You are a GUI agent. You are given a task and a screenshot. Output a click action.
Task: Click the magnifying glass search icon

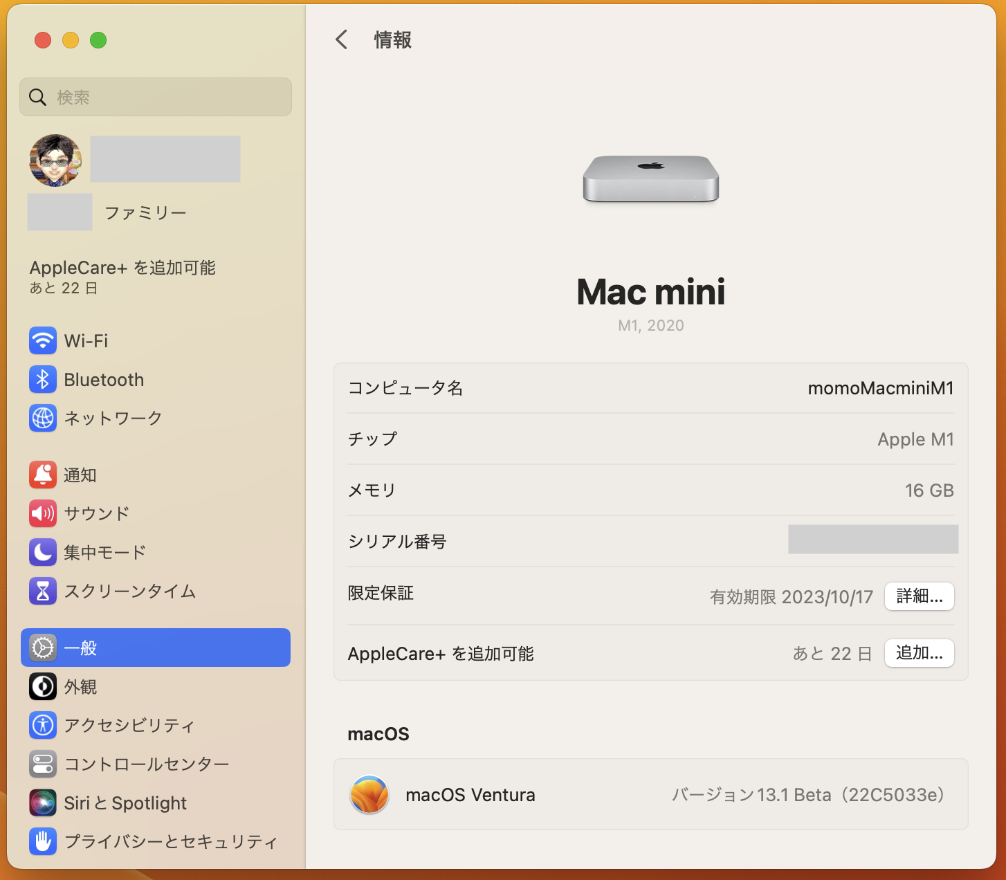(37, 97)
